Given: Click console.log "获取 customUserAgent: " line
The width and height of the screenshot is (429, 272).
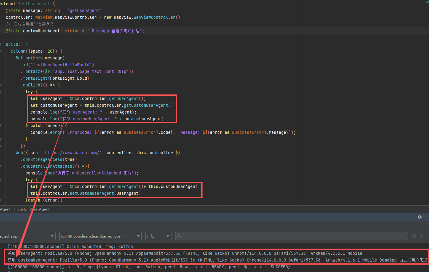Looking at the screenshot, I should pos(98,119).
